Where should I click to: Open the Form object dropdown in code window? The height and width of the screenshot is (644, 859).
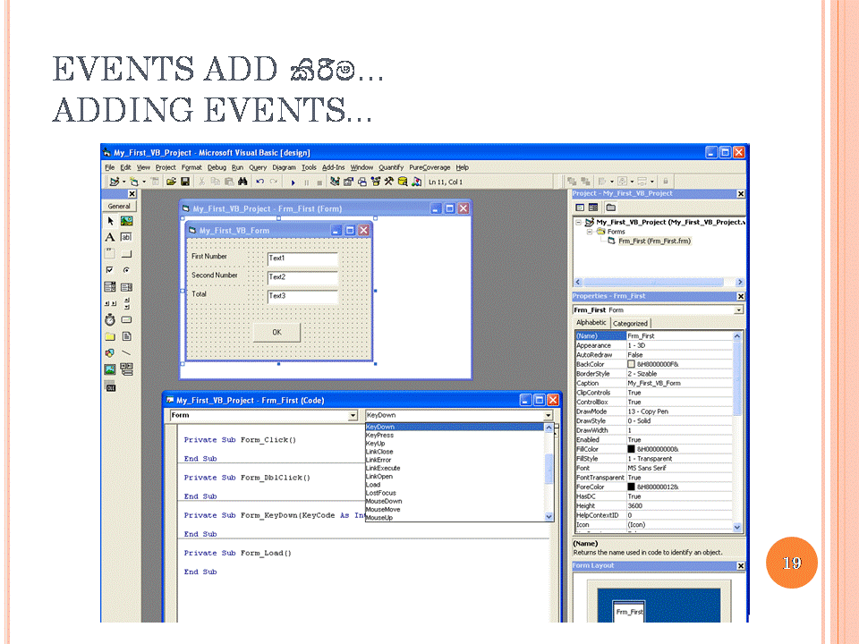(x=353, y=416)
